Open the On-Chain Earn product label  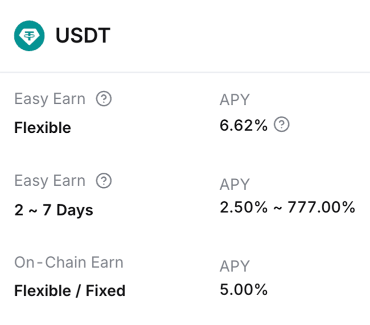68,262
